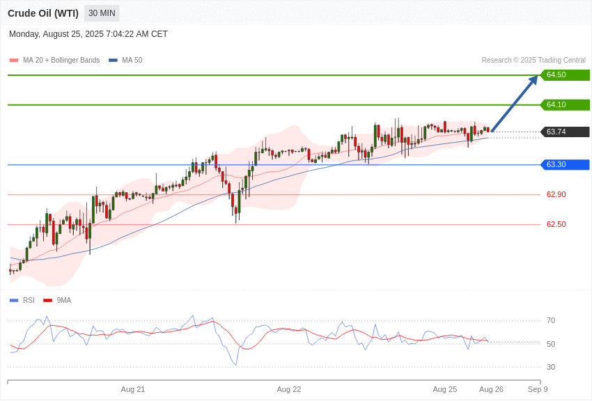Click the Crude Oil (WTI) title
Viewport: 592px width, 401px height.
pos(43,14)
